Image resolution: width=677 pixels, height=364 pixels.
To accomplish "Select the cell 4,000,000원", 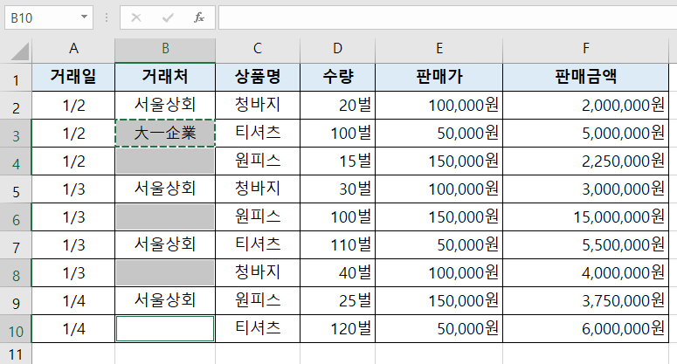I will 586,273.
